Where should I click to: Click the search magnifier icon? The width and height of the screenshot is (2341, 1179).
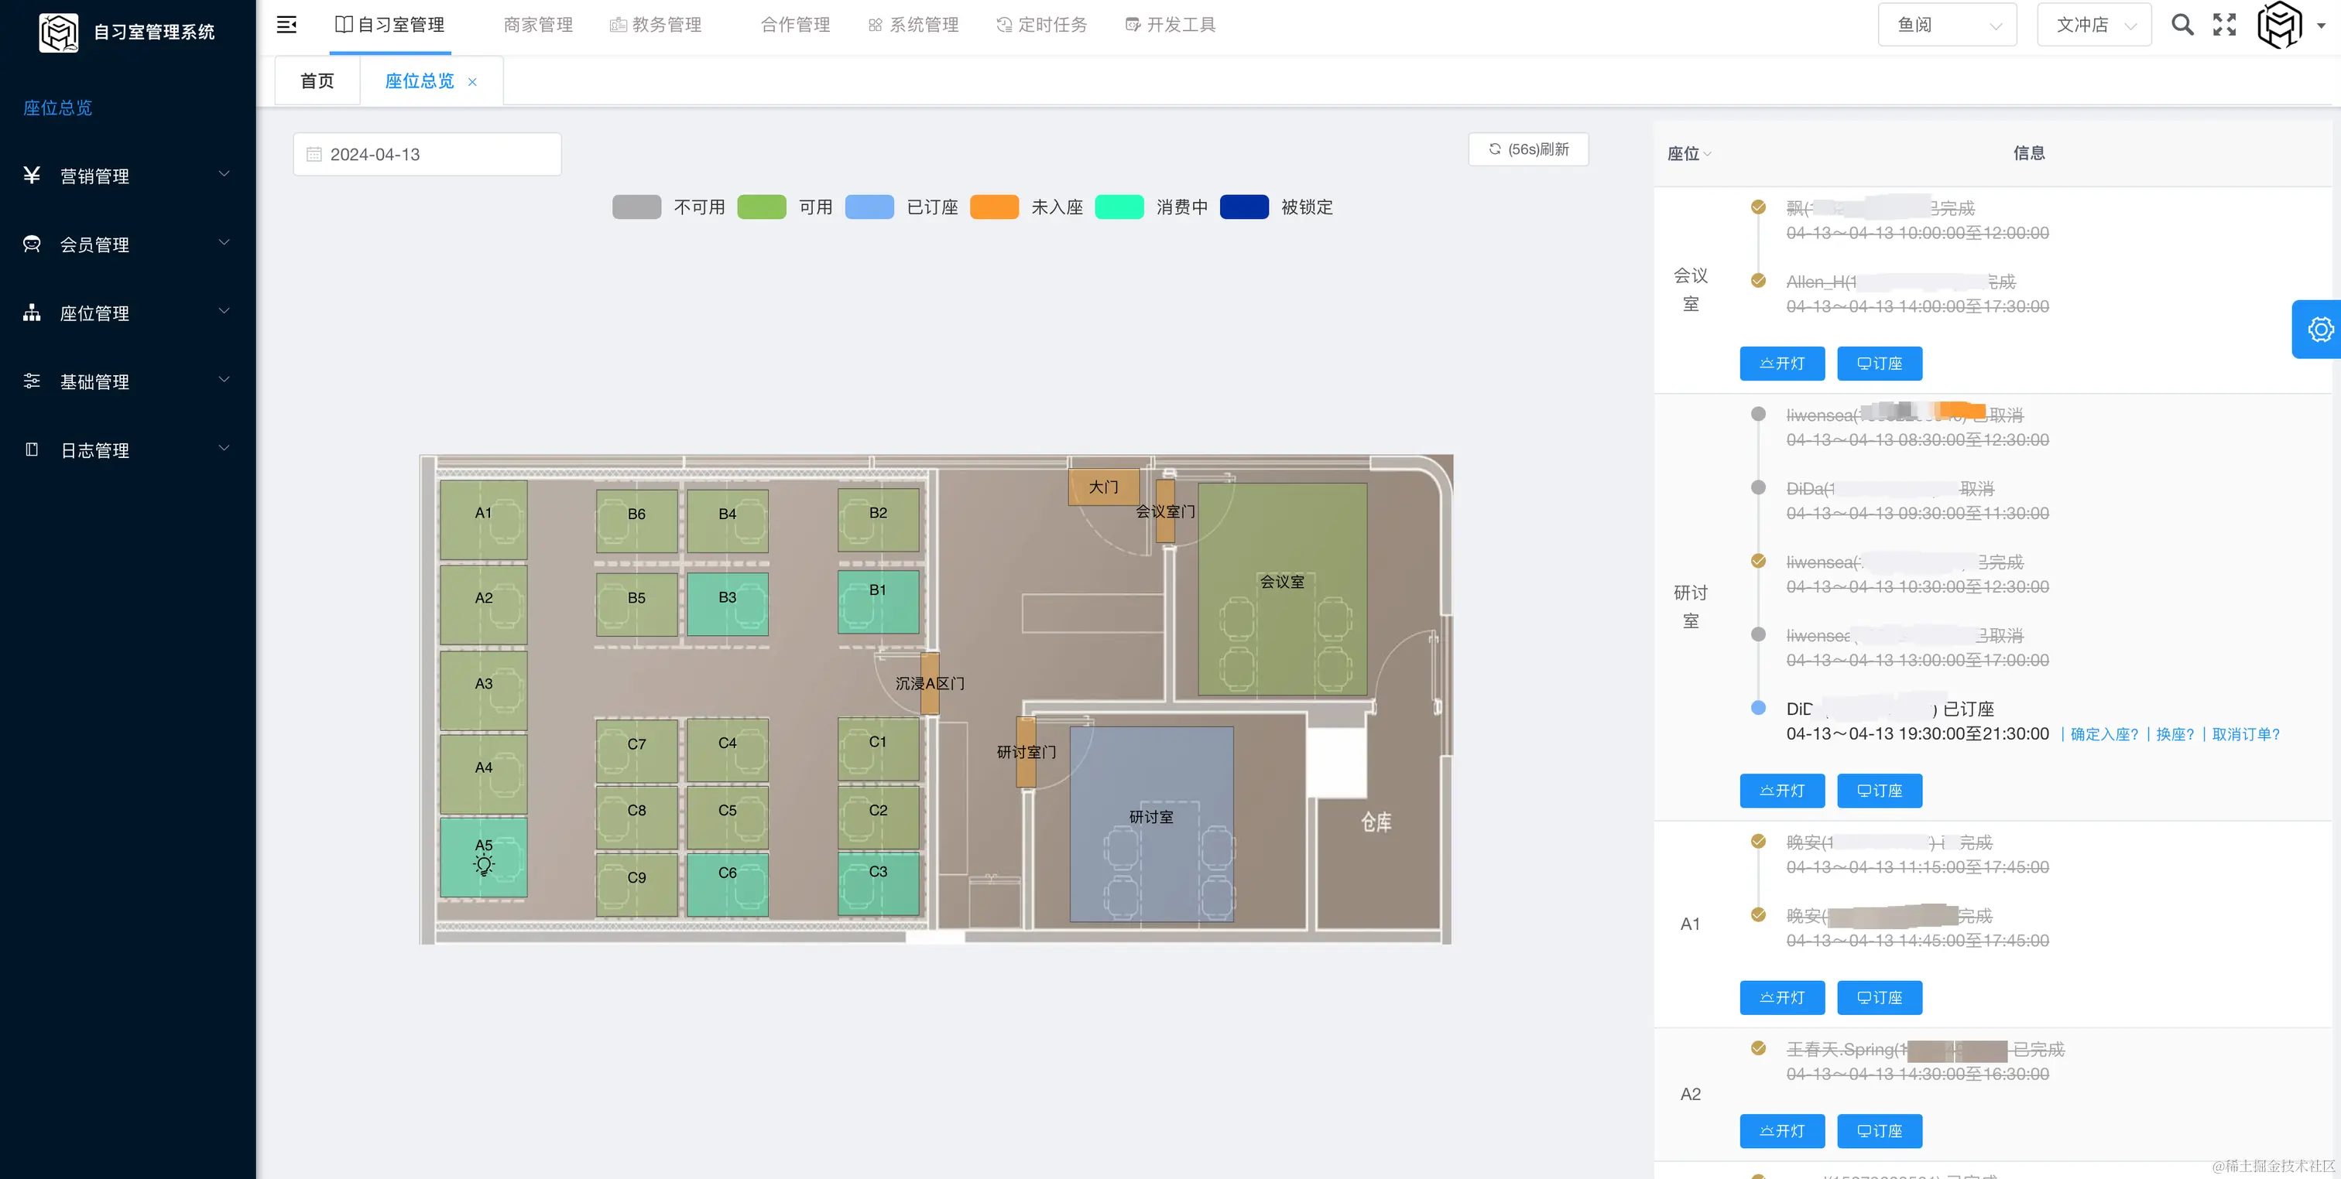(x=2182, y=25)
